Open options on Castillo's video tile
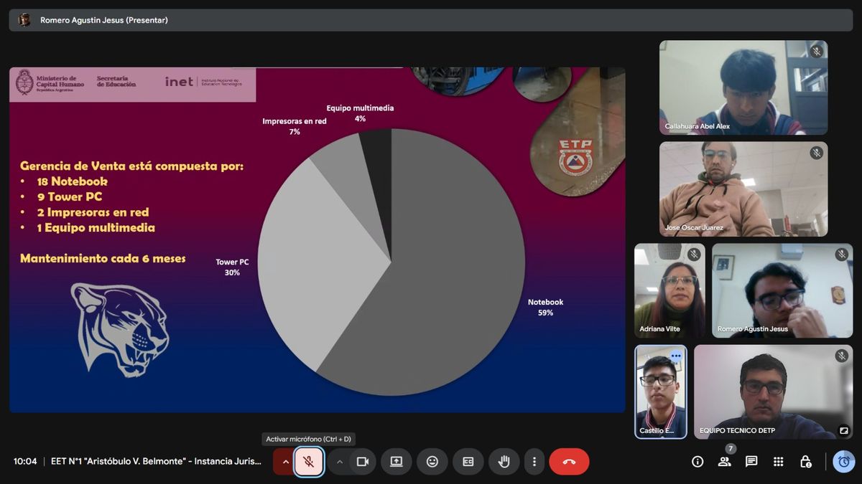862x484 pixels. [675, 356]
